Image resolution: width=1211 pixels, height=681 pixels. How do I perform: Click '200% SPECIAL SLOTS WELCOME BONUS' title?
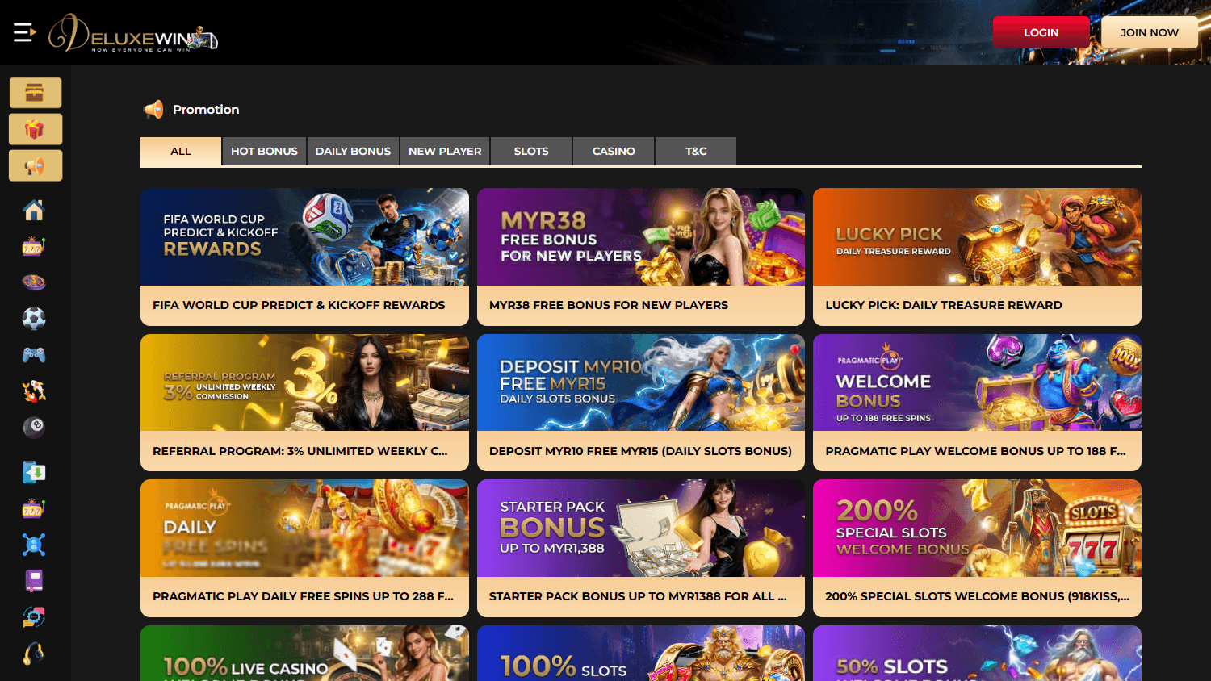[x=977, y=596]
